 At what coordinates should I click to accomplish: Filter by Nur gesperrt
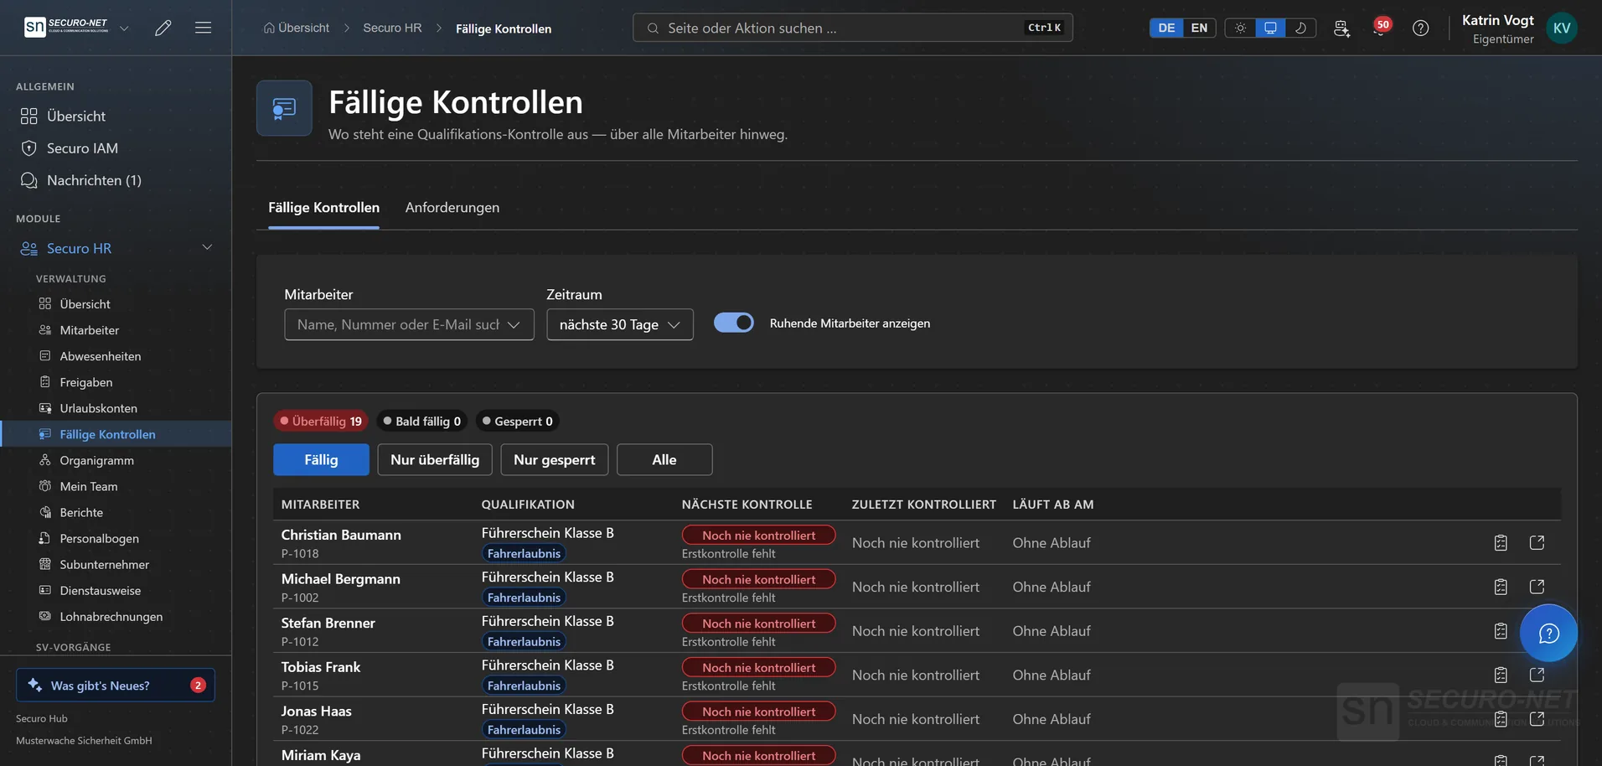coord(555,459)
